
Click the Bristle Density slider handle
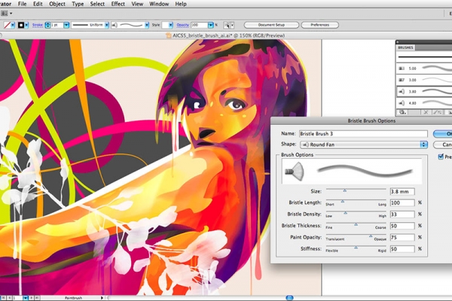click(x=345, y=213)
